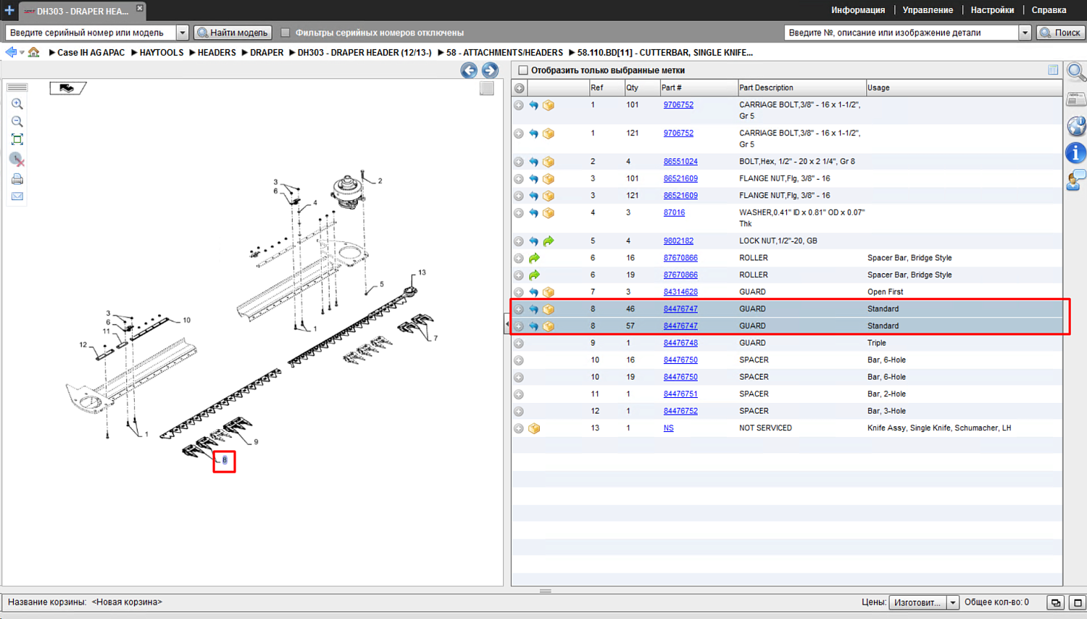This screenshot has width=1087, height=619.
Task: Open the globe information icon in the sidebar
Action: pos(1076,126)
